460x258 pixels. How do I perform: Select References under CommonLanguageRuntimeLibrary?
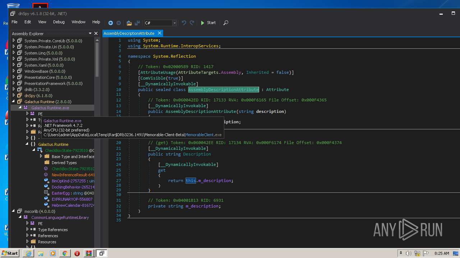pos(48,236)
